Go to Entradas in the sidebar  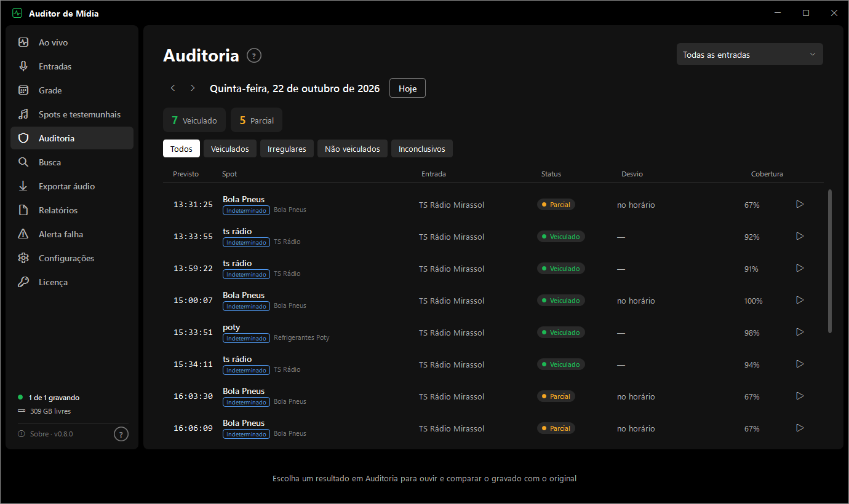(72, 66)
